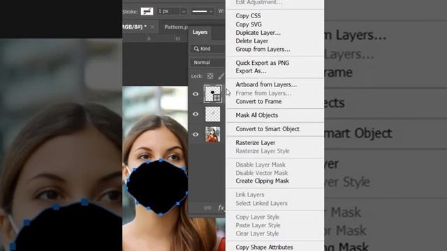Choose Rasterize Layer from menu

(255, 142)
